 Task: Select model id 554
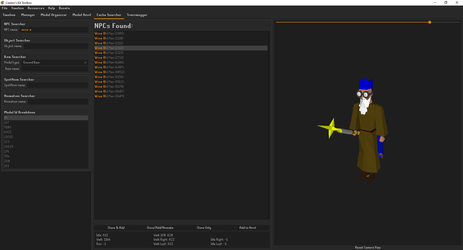46,156
